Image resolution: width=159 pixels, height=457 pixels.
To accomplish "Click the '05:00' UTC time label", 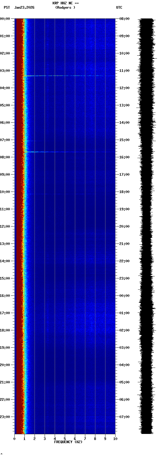I will [x=124, y=382].
